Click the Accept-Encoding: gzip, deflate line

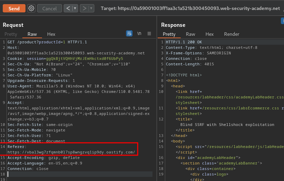point(43,158)
